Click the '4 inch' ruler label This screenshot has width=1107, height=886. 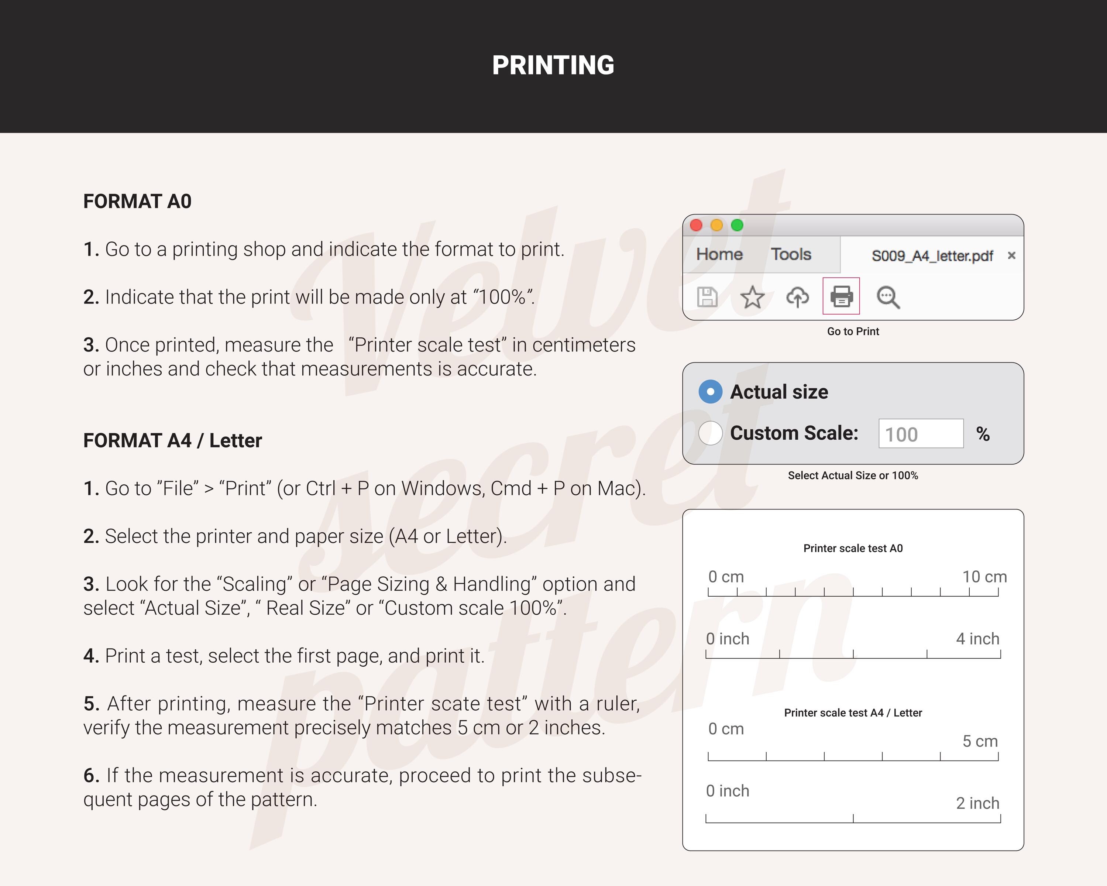point(977,639)
